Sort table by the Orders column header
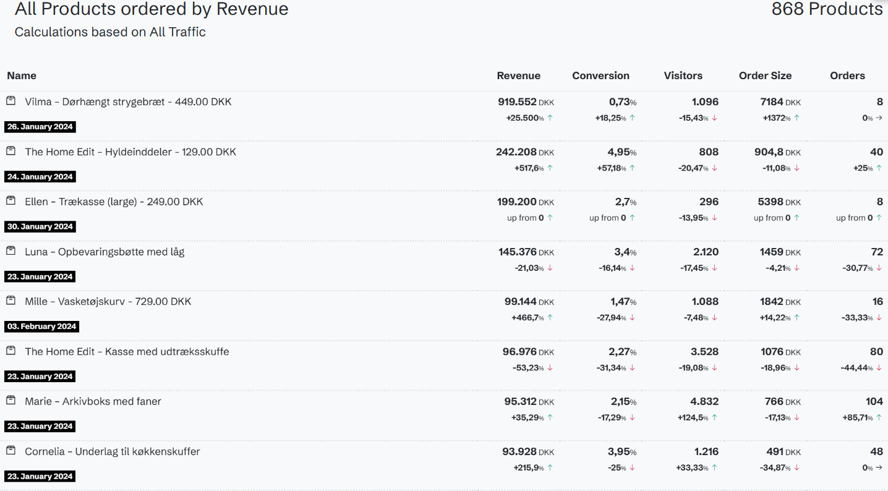The height and width of the screenshot is (491, 888). click(x=847, y=75)
